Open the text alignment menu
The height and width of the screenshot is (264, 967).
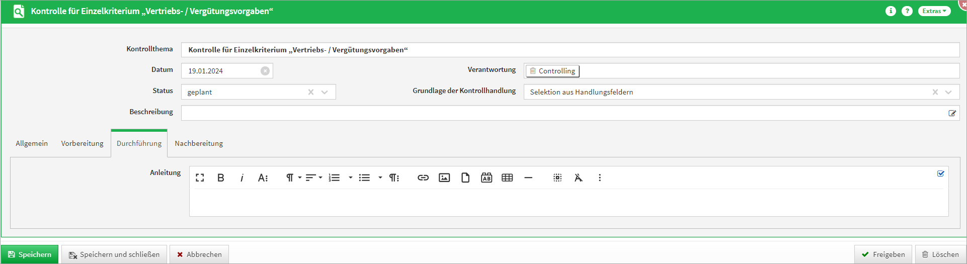314,178
